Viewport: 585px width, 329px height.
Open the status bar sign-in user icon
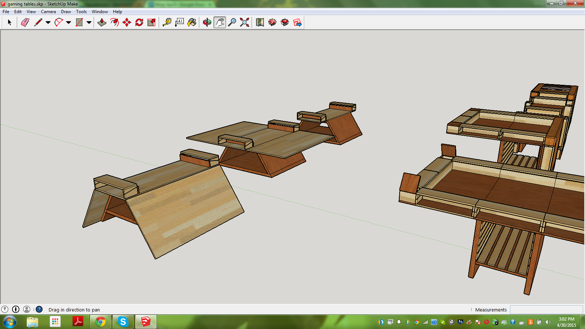27,309
